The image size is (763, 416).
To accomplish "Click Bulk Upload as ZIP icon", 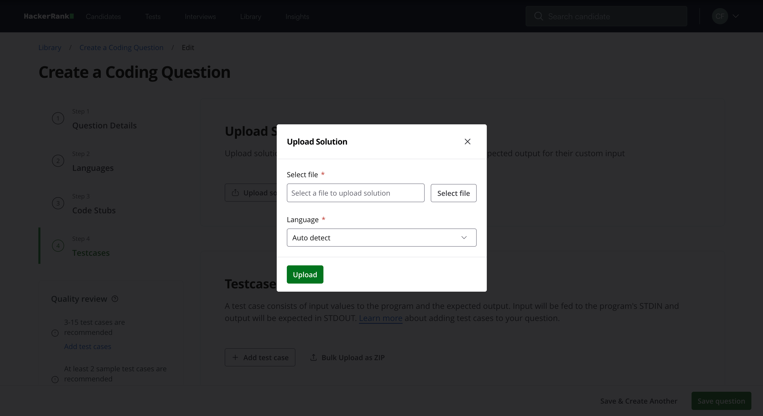I will [313, 358].
